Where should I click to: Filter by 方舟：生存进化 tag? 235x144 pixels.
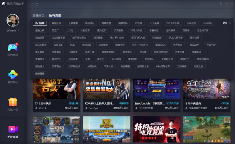140,45
